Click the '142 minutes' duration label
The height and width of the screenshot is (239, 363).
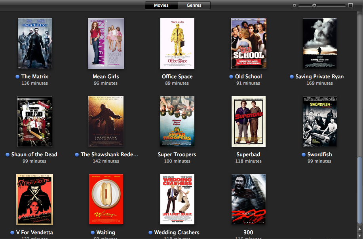point(106,161)
